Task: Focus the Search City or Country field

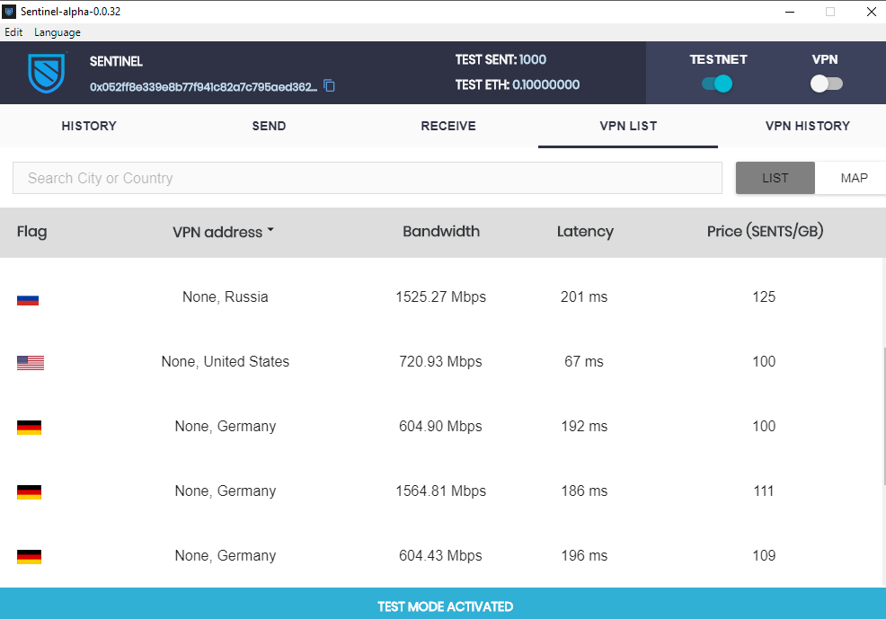Action: (x=368, y=178)
